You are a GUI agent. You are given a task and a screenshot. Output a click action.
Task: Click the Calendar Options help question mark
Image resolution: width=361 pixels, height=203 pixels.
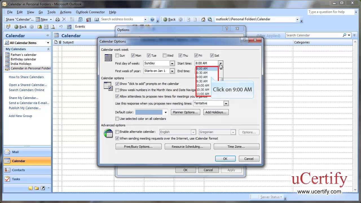pyautogui.click(x=244, y=40)
